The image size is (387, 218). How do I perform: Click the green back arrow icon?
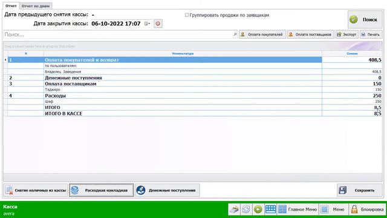point(258,210)
